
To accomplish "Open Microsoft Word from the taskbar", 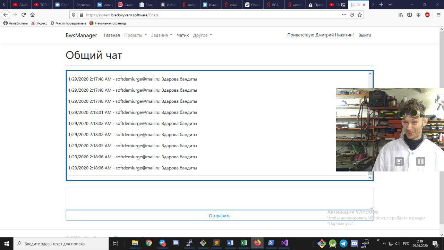I will tap(230, 243).
